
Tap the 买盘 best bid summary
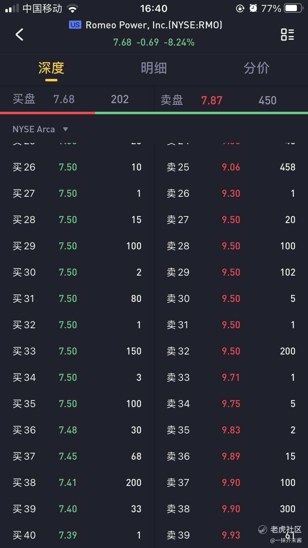point(77,99)
